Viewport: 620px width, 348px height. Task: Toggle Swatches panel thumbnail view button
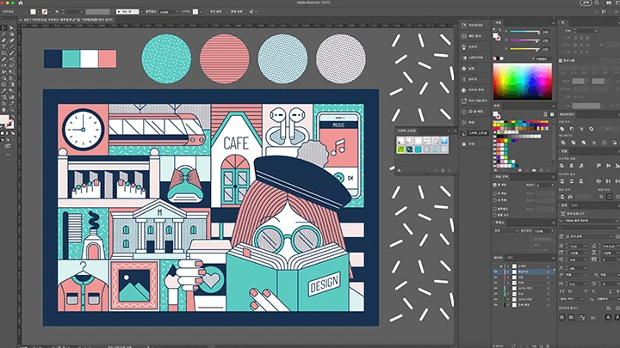[x=552, y=114]
